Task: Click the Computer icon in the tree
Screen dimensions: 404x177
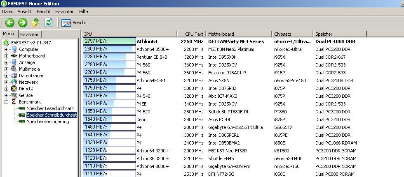Action: click(x=14, y=49)
